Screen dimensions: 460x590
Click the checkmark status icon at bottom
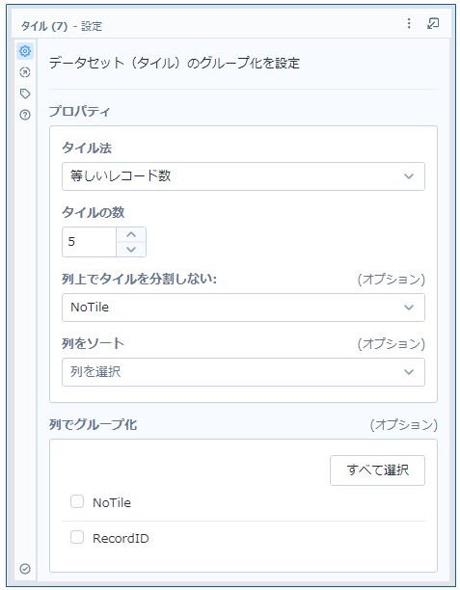pyautogui.click(x=25, y=569)
